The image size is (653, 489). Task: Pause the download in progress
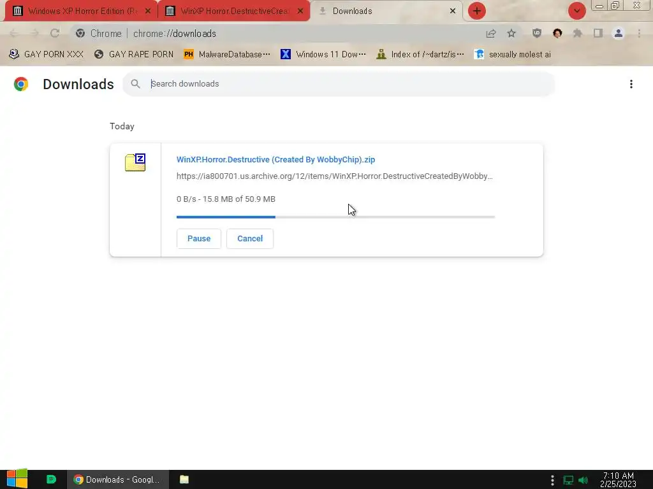(199, 239)
